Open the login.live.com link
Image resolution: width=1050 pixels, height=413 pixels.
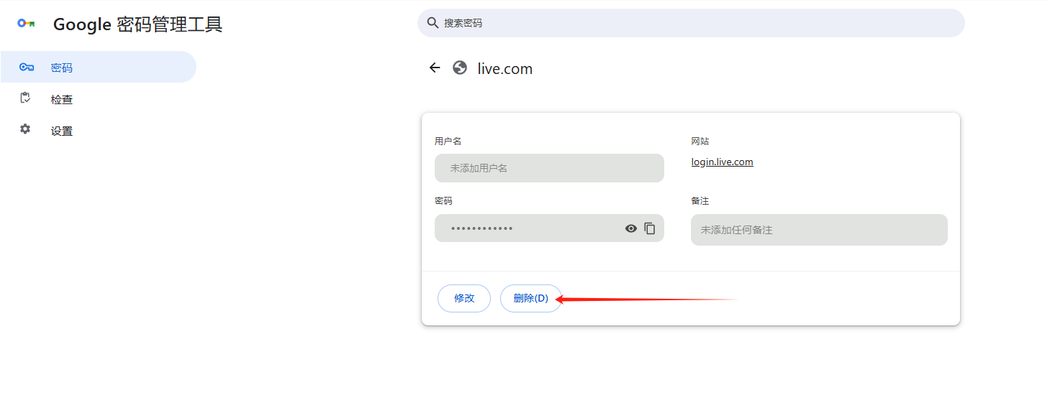[x=722, y=162]
